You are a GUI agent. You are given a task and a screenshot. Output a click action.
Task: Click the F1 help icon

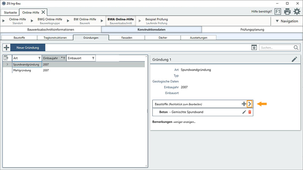tap(278, 12)
